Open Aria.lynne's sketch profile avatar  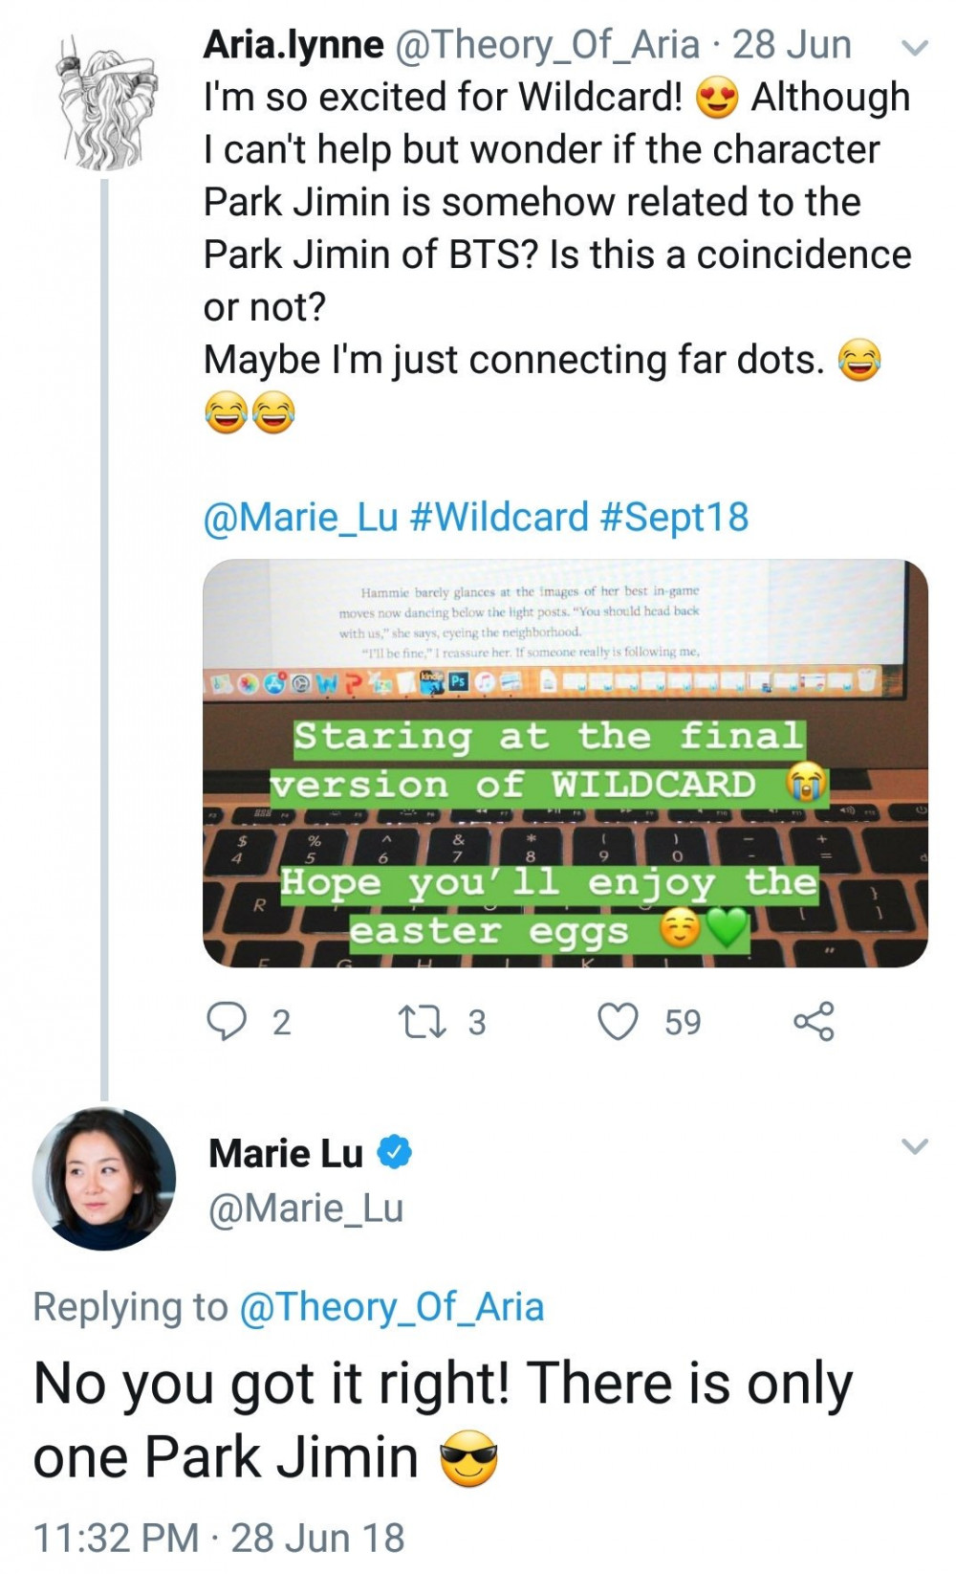tap(104, 102)
